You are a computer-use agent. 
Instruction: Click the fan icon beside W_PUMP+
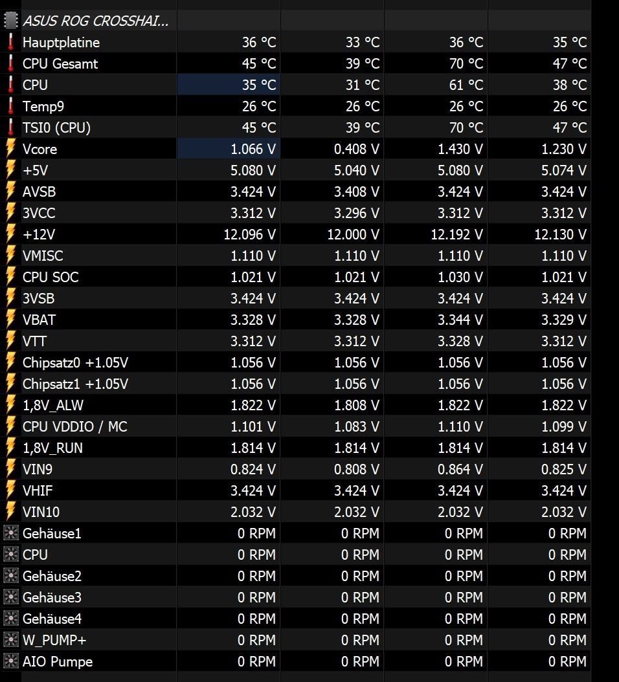coord(11,639)
